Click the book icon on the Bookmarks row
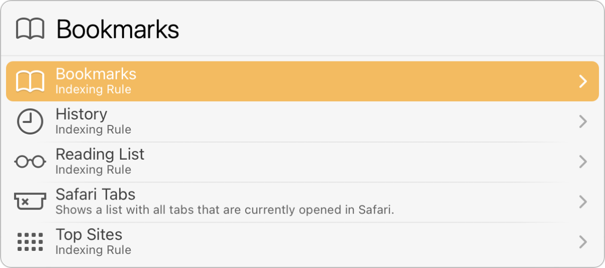Screen dimensions: 605x268 coord(30,82)
